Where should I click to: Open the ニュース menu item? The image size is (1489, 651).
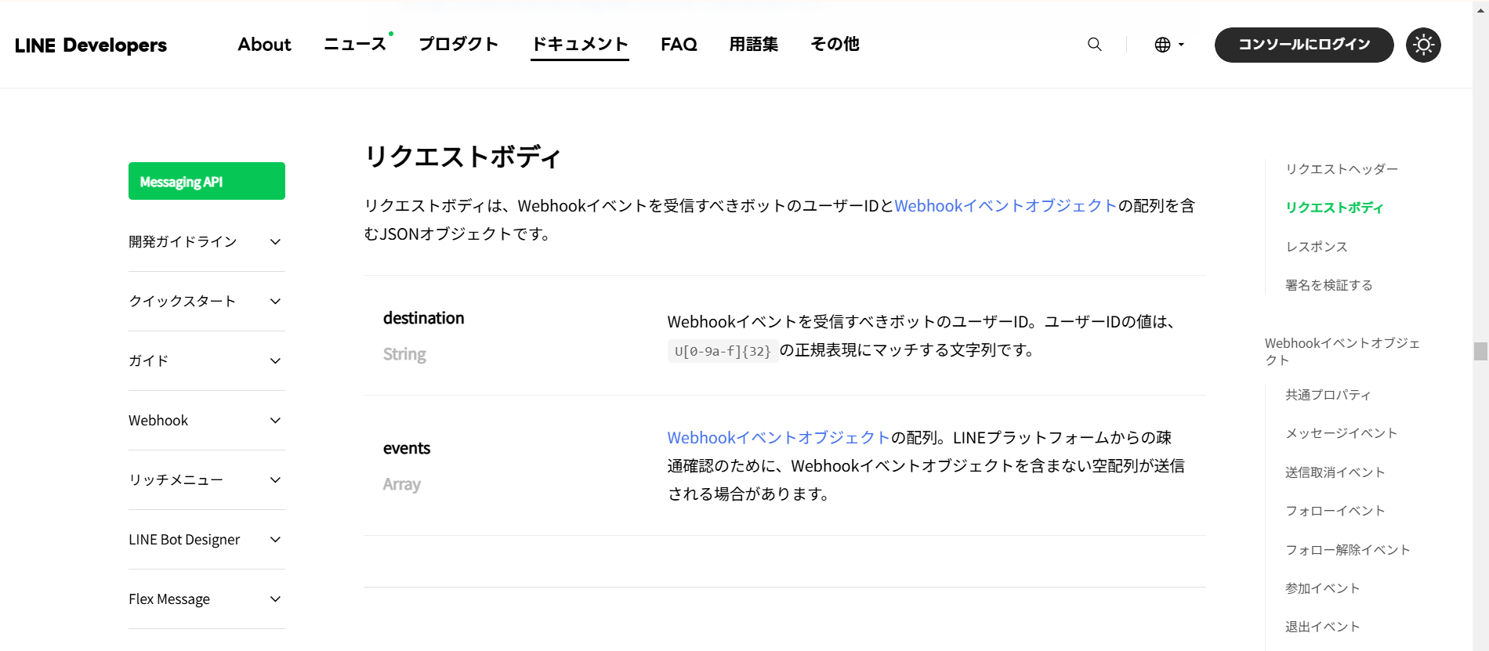pos(355,45)
